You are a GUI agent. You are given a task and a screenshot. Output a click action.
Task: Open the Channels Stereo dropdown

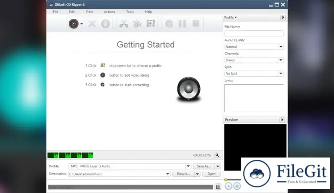(254, 60)
